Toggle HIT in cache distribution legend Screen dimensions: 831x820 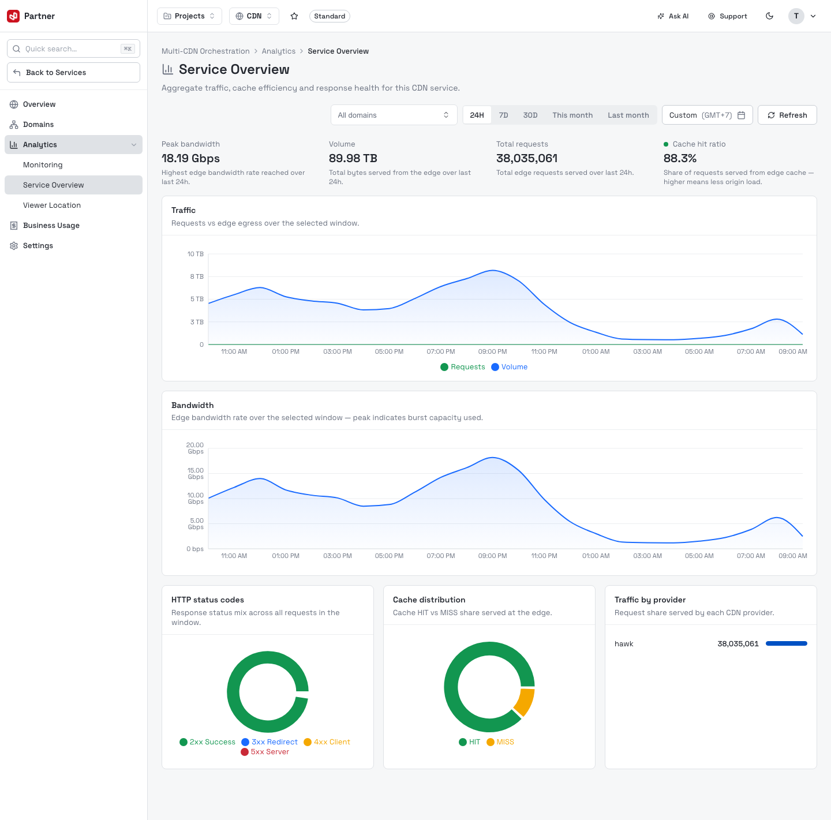tap(470, 742)
